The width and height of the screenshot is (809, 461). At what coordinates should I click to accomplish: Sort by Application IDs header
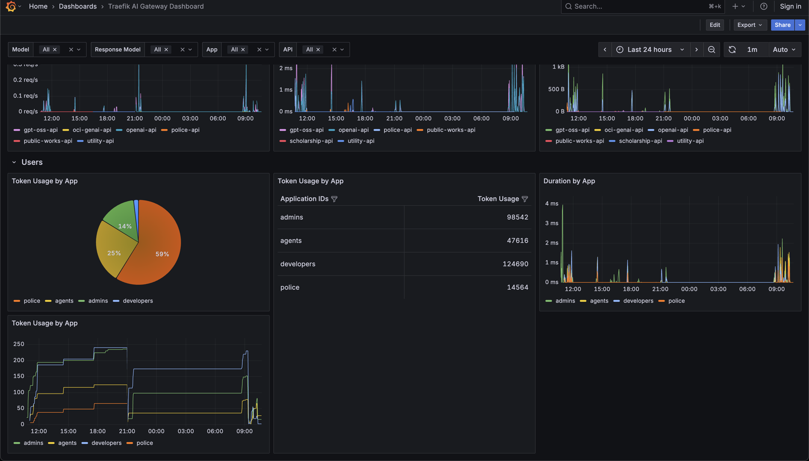point(304,199)
